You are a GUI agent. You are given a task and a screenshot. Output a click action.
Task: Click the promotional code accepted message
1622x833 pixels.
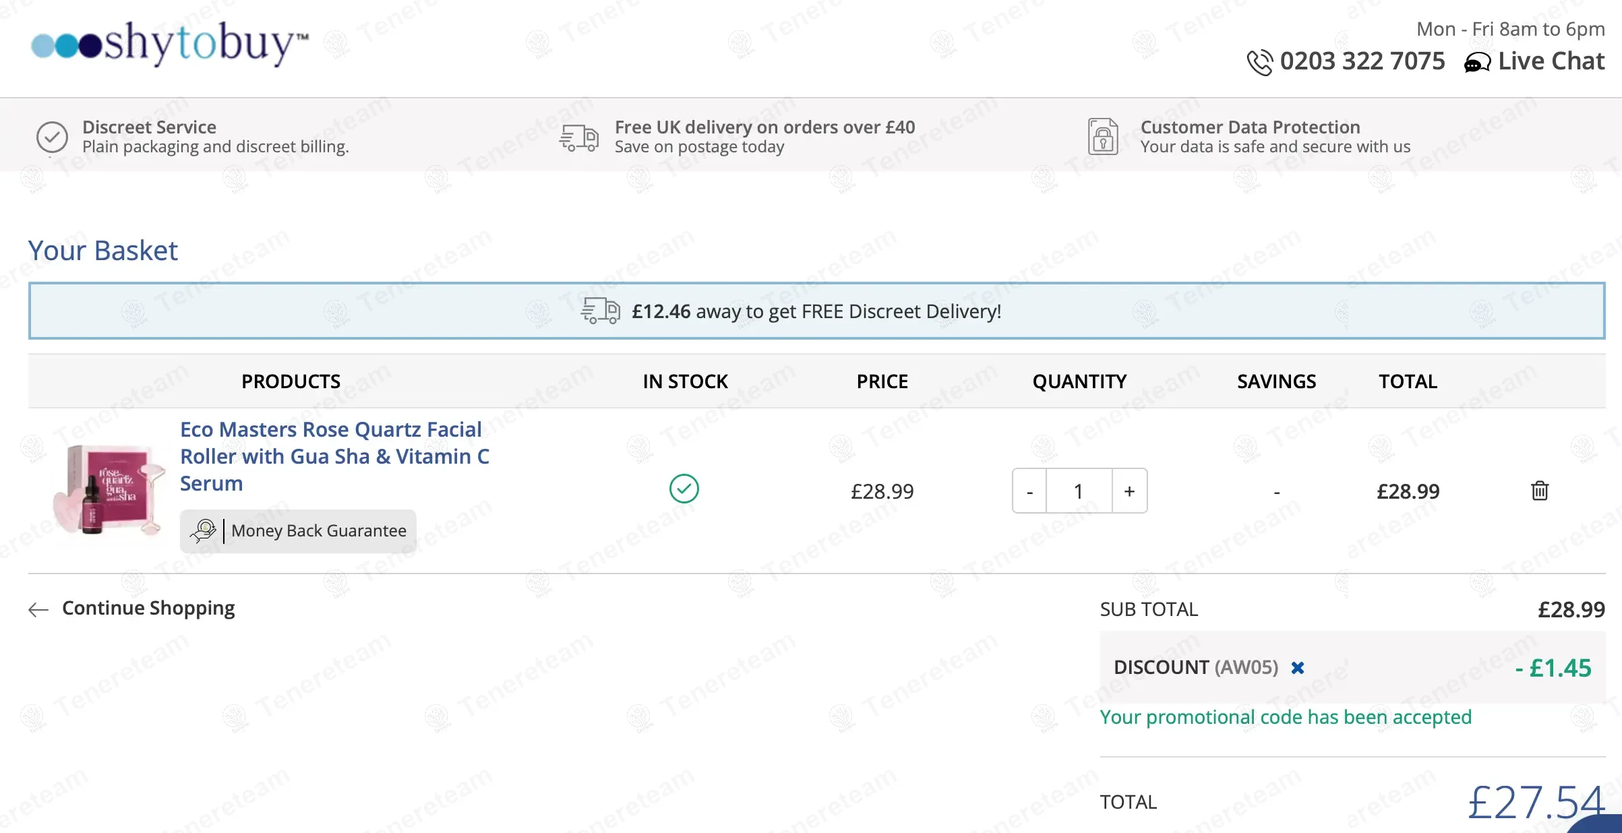tap(1286, 717)
